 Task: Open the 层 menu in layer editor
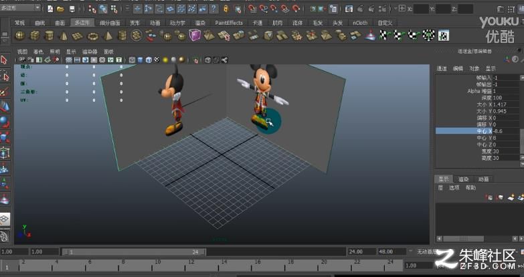[x=440, y=188]
